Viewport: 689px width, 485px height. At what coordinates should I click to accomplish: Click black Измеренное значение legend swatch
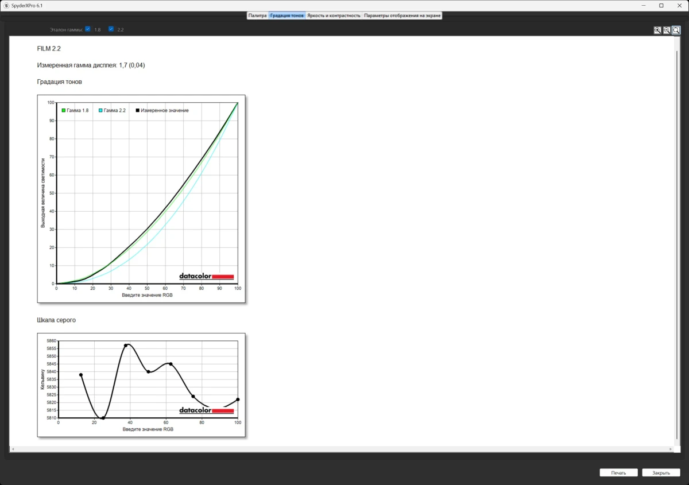coord(138,110)
